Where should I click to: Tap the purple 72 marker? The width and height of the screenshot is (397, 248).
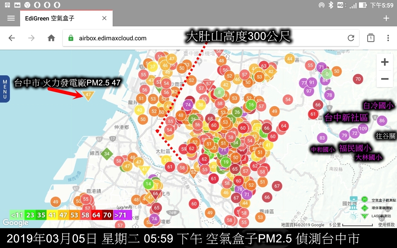[354, 134]
